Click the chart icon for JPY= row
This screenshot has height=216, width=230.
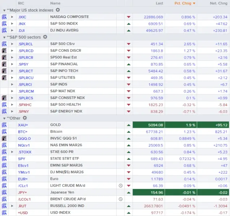[4, 193]
